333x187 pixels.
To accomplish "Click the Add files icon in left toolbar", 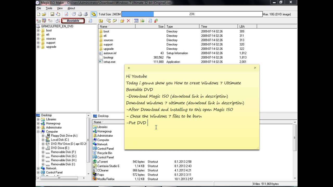I will click(39, 21).
